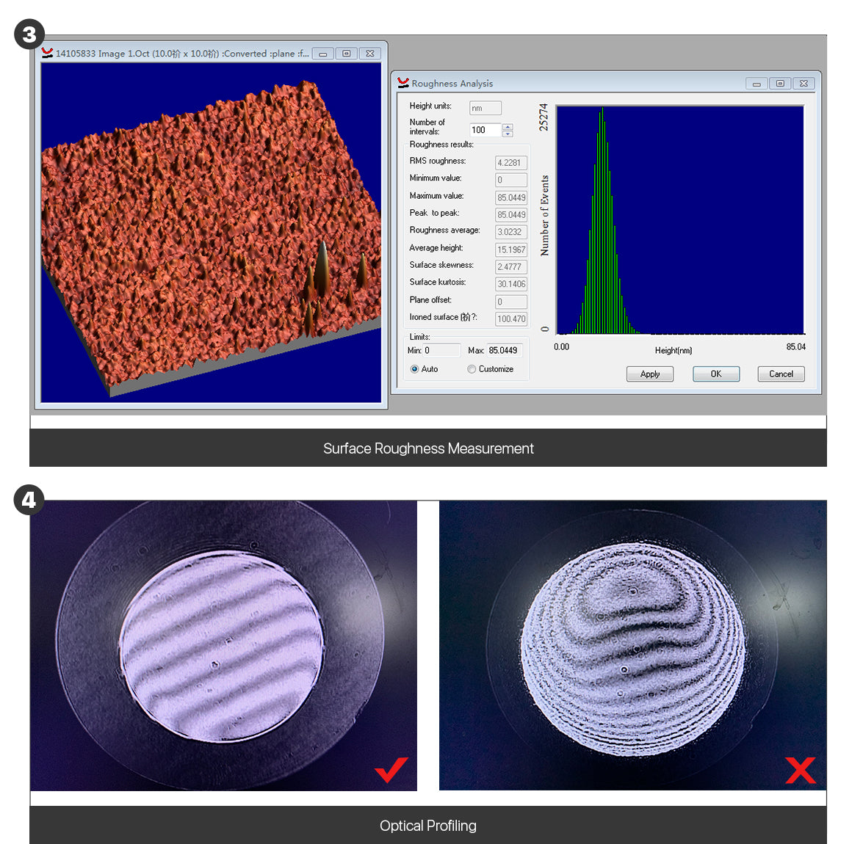852x844 pixels.
Task: Increase the number of intervals with up arrow
Action: [508, 126]
